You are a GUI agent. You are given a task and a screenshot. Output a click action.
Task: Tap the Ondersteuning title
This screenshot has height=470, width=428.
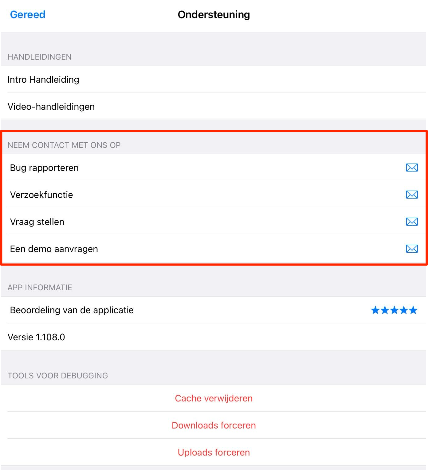click(x=214, y=15)
